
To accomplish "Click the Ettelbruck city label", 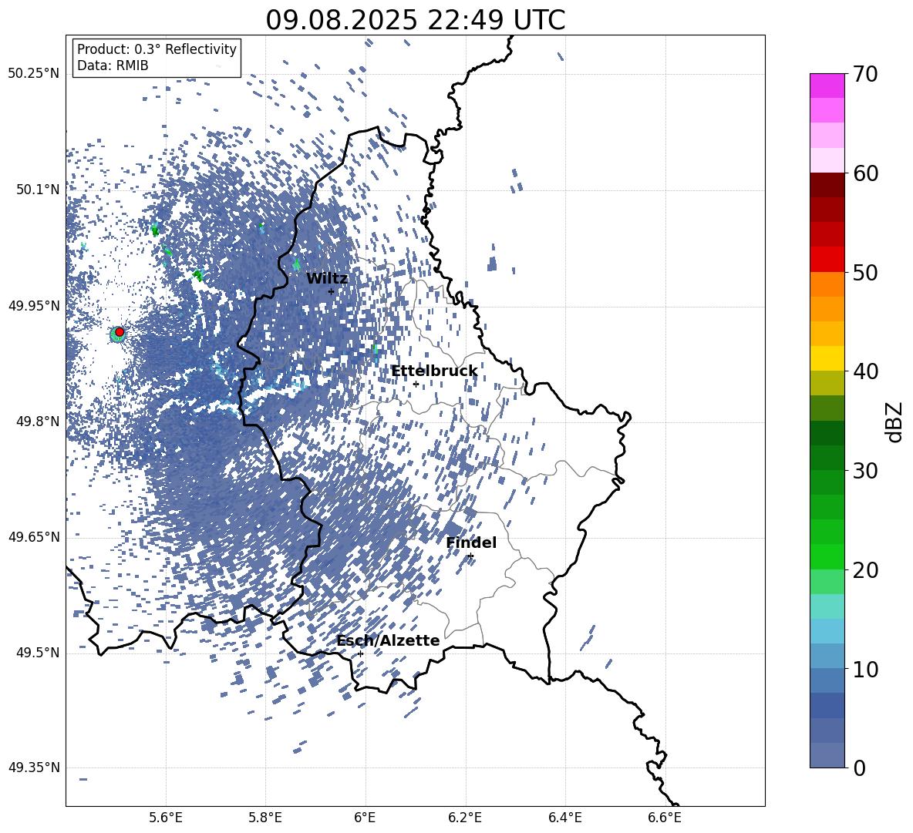I will [x=434, y=371].
